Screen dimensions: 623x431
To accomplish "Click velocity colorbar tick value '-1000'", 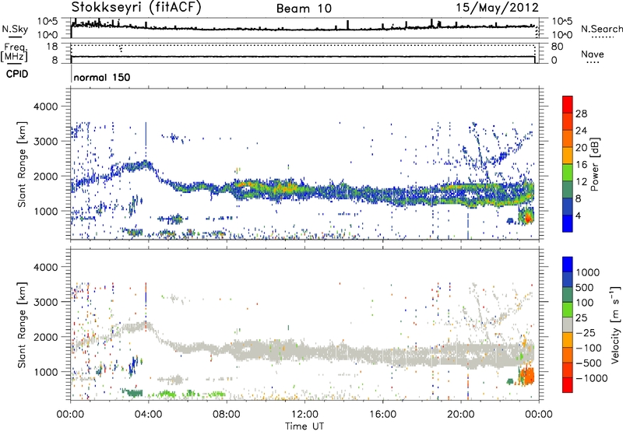I will click(x=592, y=378).
